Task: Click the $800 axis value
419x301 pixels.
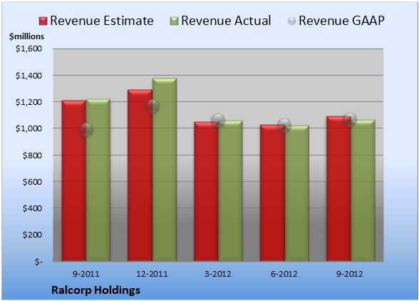Action: 32,155
